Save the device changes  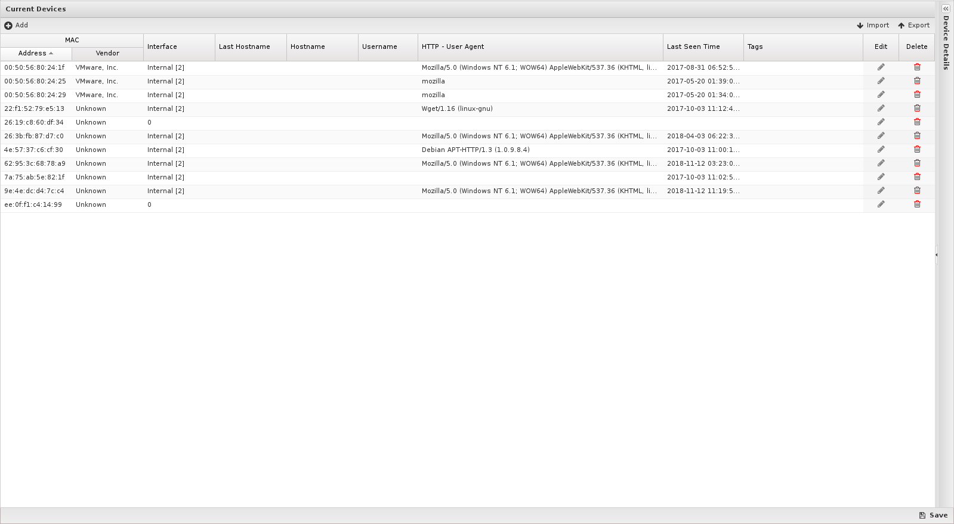pyautogui.click(x=933, y=516)
